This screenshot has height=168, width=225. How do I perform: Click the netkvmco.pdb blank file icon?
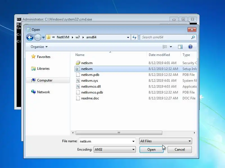point(78,92)
